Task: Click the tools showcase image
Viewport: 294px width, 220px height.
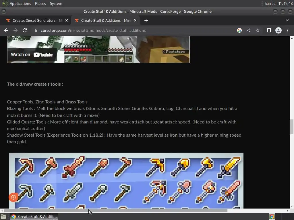Action: [x=126, y=180]
